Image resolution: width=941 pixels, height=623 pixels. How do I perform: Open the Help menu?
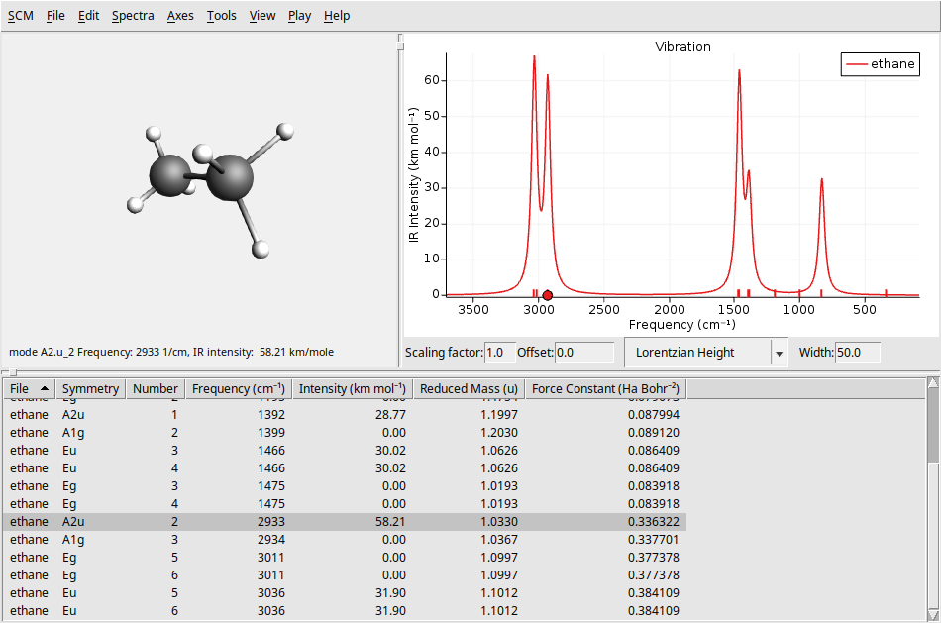[336, 15]
